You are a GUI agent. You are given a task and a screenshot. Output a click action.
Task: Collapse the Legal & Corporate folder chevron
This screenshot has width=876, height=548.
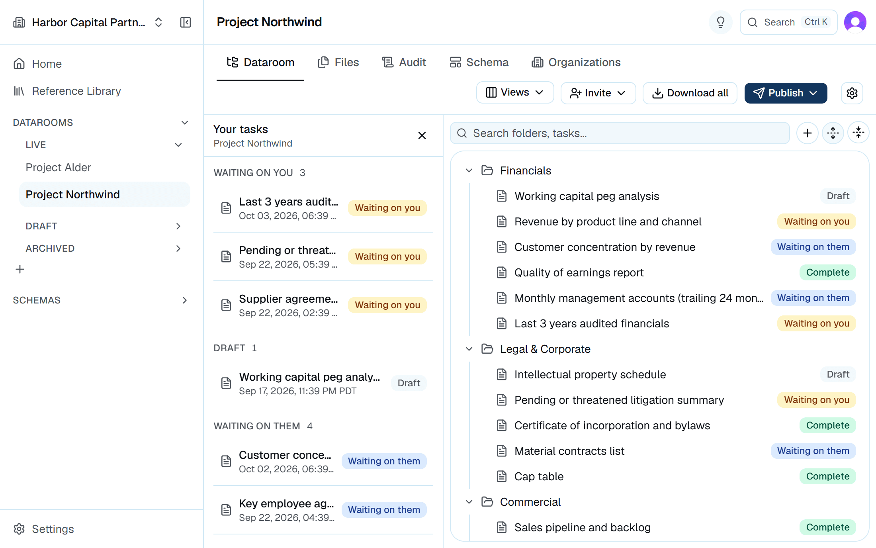pos(469,349)
